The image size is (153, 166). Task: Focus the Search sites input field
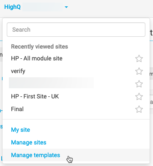click(x=76, y=30)
